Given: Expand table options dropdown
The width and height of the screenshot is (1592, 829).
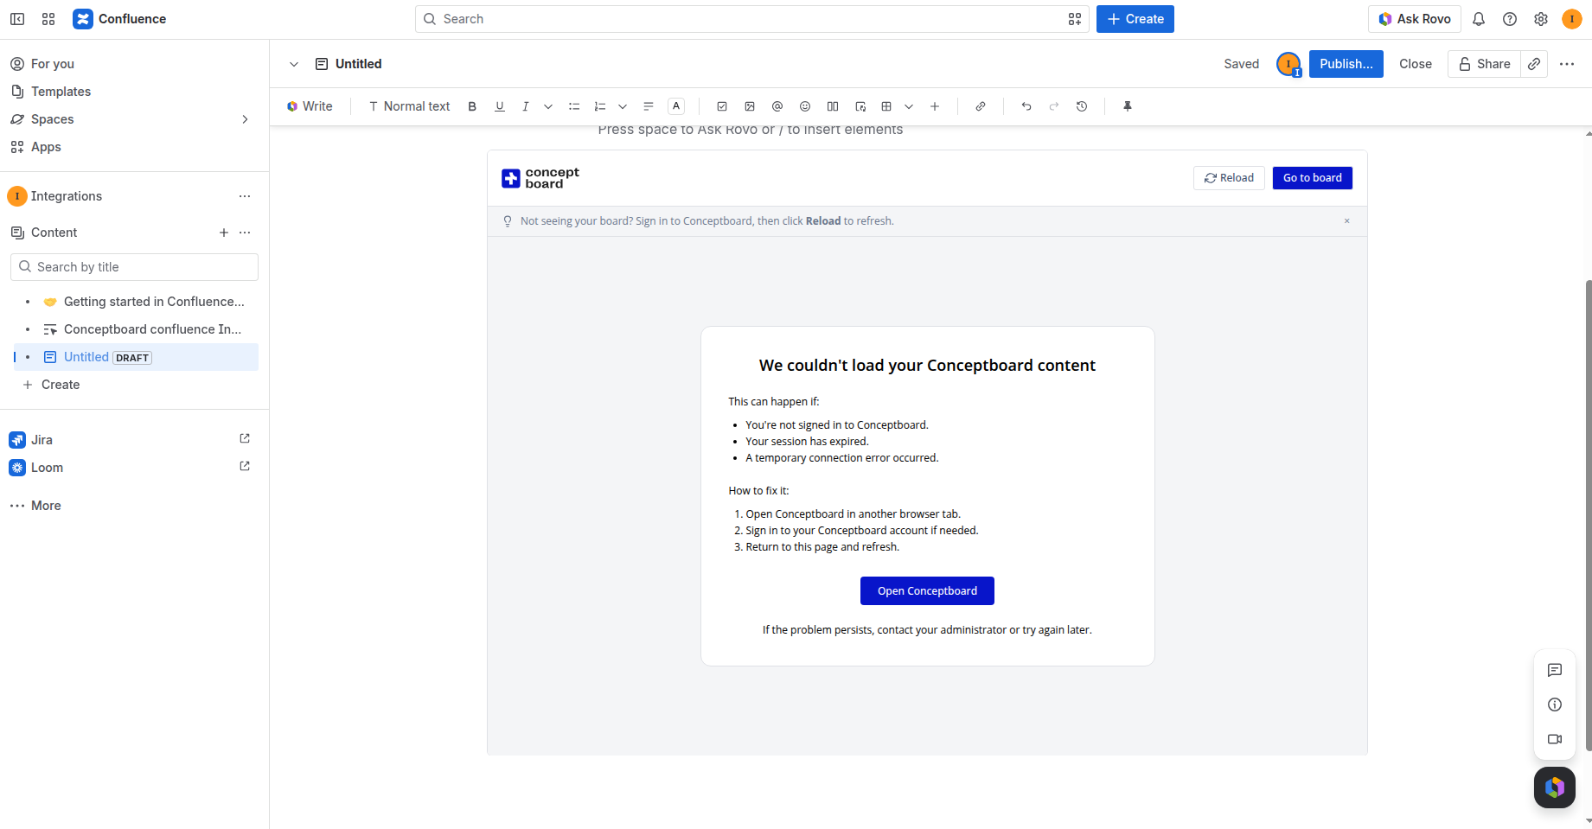Looking at the screenshot, I should click(909, 106).
